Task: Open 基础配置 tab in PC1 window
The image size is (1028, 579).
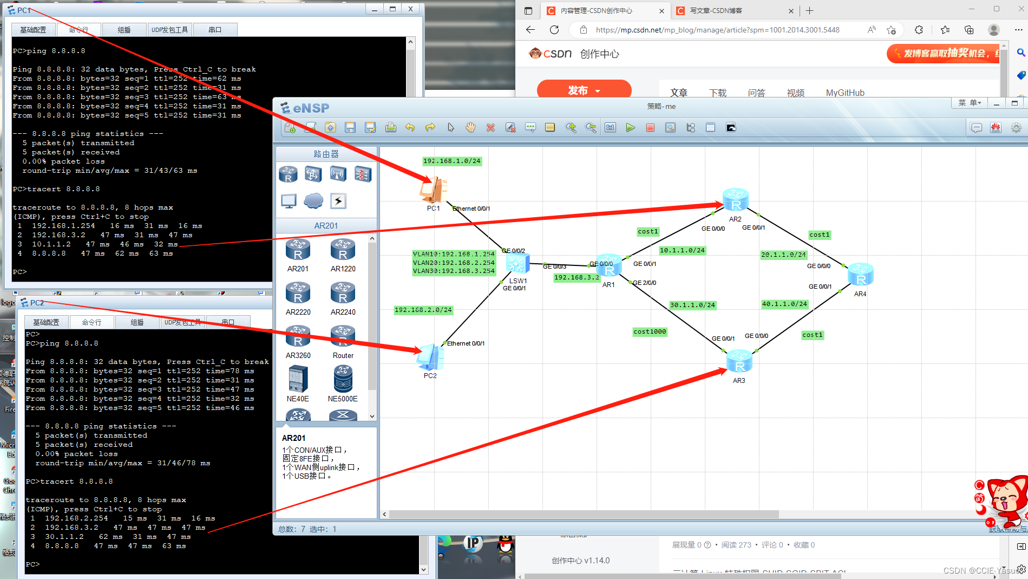Action: click(34, 30)
